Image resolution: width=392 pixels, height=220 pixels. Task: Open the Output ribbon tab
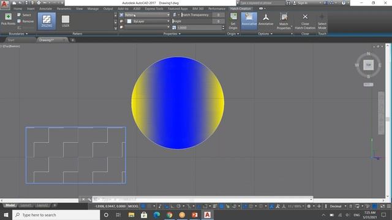coord(108,9)
